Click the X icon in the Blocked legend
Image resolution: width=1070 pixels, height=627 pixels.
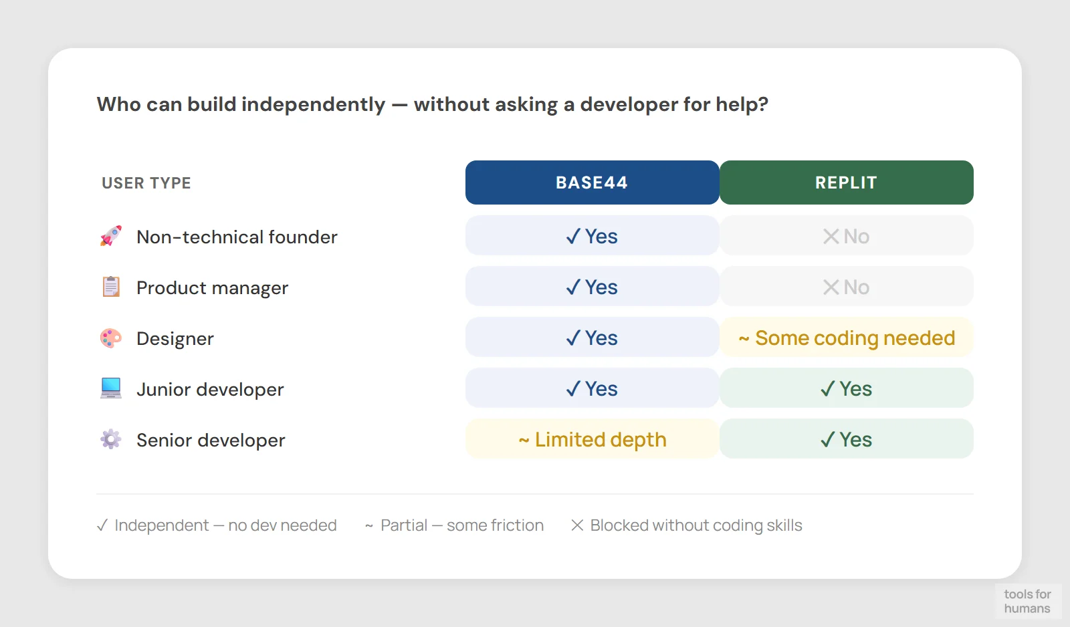pos(577,525)
